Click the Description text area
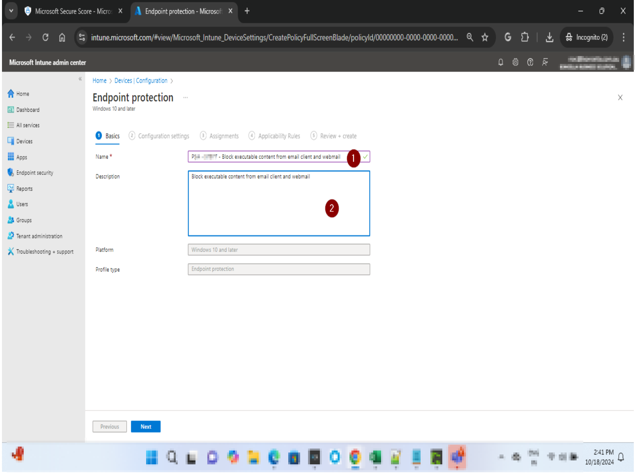The image size is (635, 475). [x=279, y=203]
